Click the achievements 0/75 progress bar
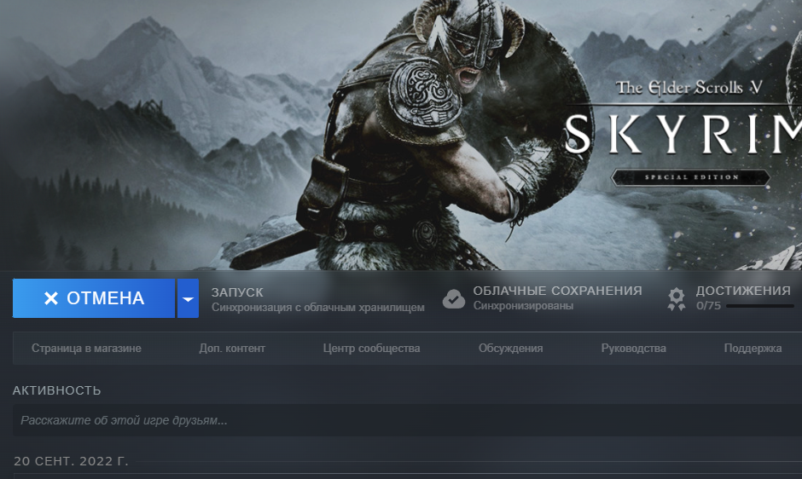 (760, 306)
